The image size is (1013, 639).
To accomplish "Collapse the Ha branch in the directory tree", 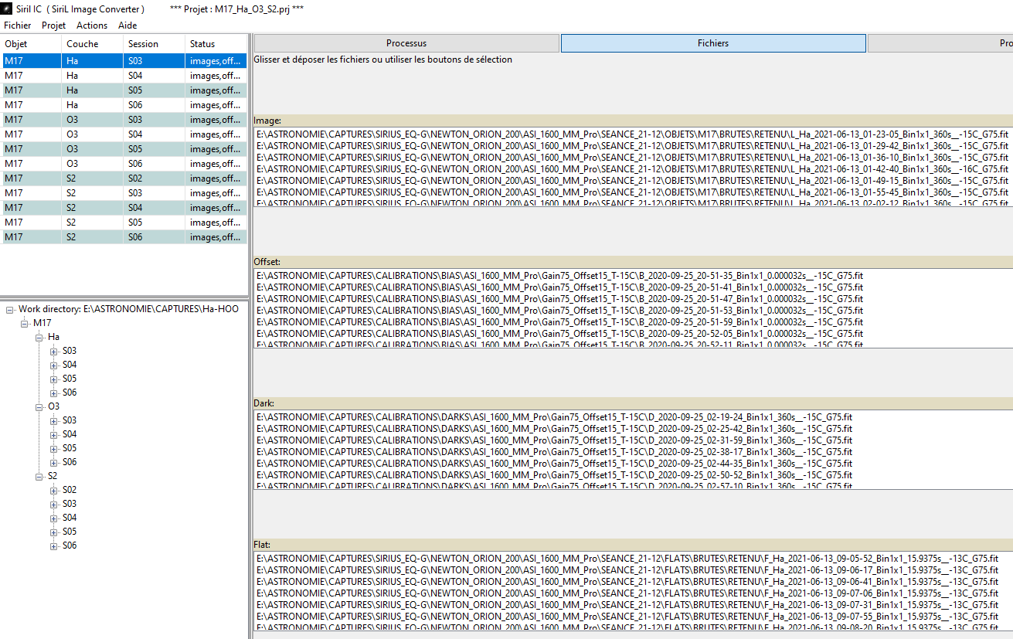I will (x=39, y=337).
